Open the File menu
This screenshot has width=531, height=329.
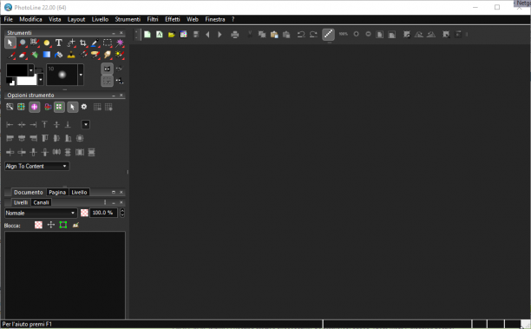(x=9, y=19)
